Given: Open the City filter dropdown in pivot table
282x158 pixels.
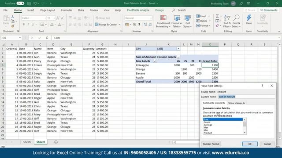Looking at the screenshot, I should pyautogui.click(x=178, y=49).
